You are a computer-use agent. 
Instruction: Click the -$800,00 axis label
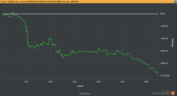pyautogui.click(x=164, y=63)
